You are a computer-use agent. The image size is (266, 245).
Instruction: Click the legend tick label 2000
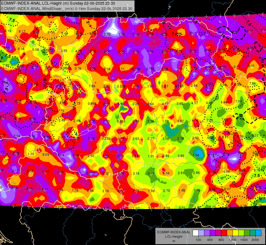tap(255, 240)
